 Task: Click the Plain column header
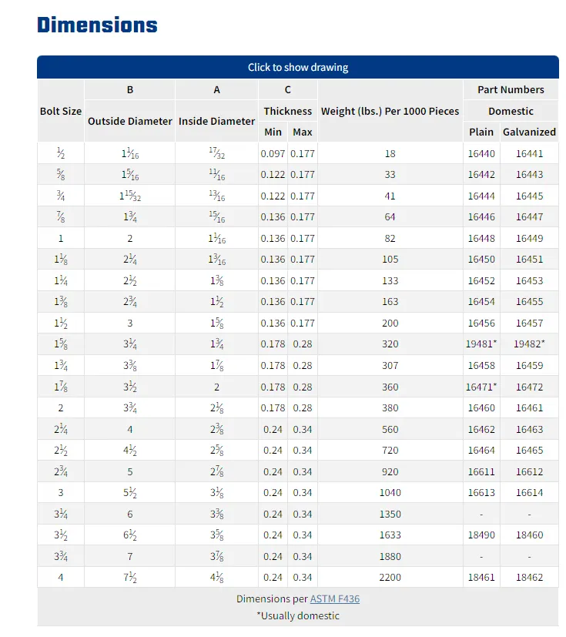pos(481,132)
